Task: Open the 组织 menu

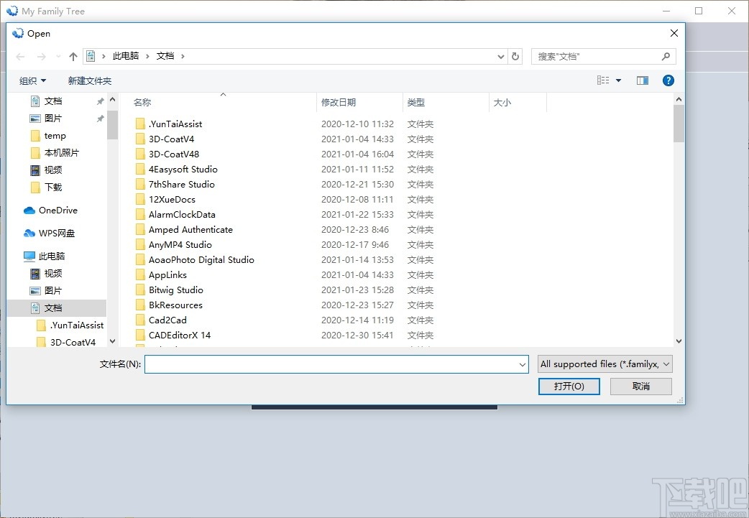Action: click(32, 80)
